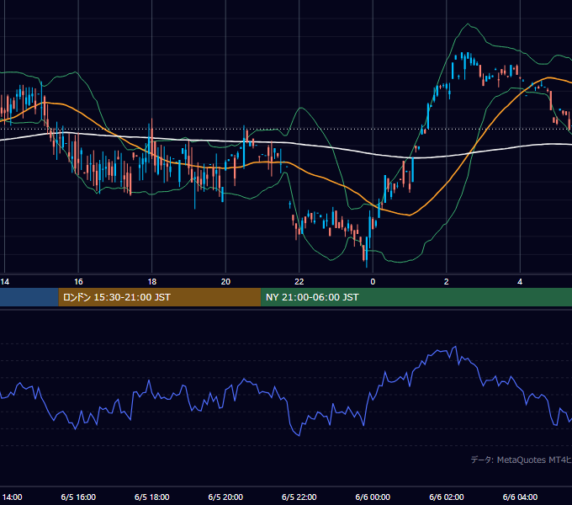Click the 22 hour label on price chart
The height and width of the screenshot is (505, 572).
pyautogui.click(x=299, y=282)
